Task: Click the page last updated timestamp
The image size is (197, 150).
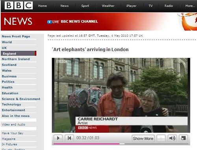Action: coord(95,36)
